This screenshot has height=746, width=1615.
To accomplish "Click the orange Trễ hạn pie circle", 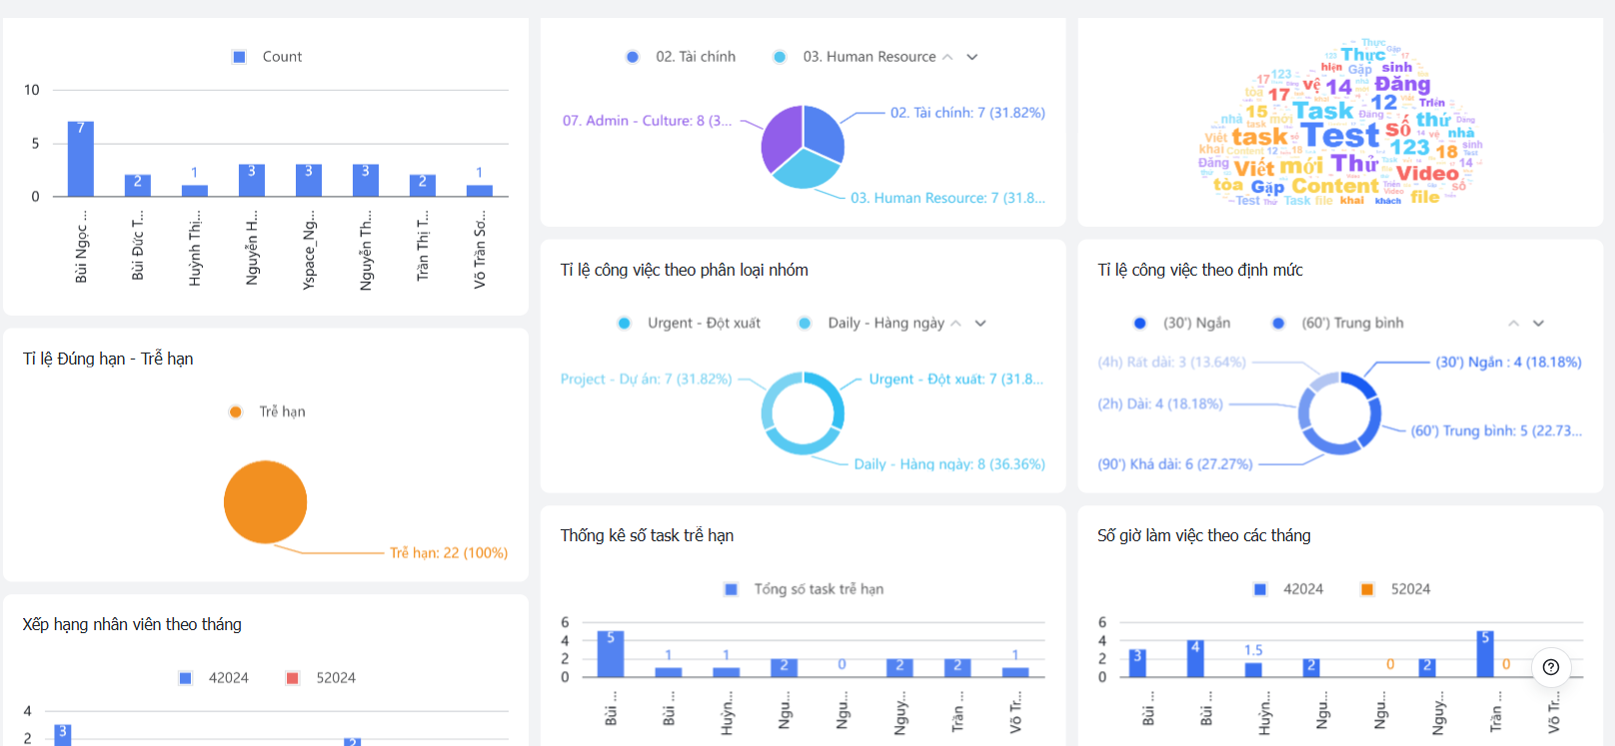I will 265,501.
